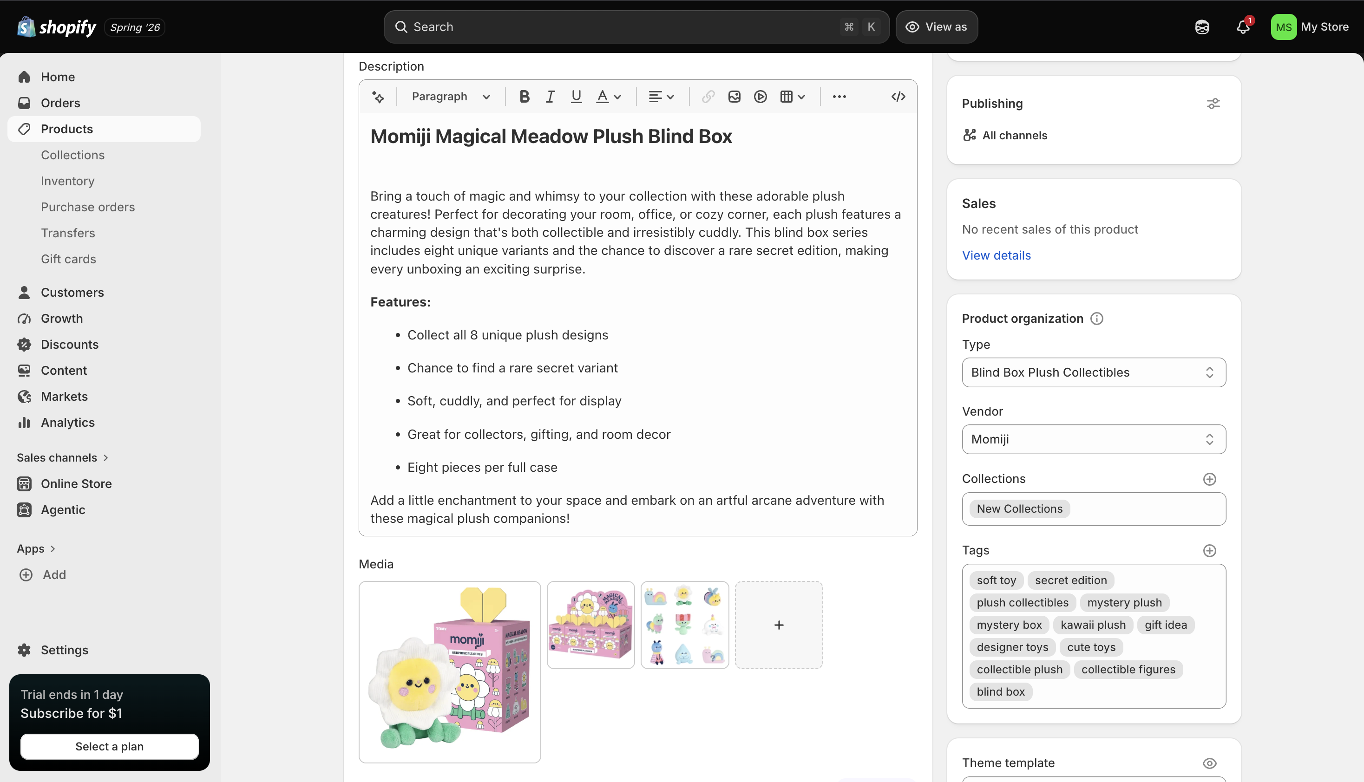Select the plush flower box main image
1364x782 pixels.
pyautogui.click(x=450, y=672)
